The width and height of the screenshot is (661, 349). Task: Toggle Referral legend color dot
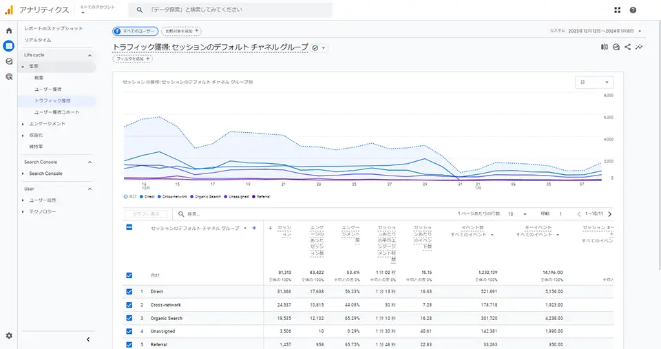pyautogui.click(x=254, y=197)
